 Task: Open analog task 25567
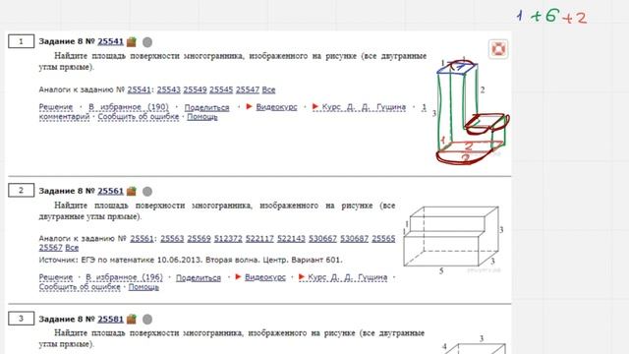click(x=50, y=248)
